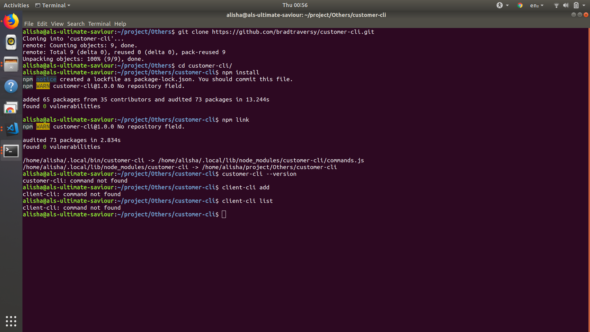Select the running Terminal icon in the dock
This screenshot has width=590, height=332.
click(x=11, y=151)
